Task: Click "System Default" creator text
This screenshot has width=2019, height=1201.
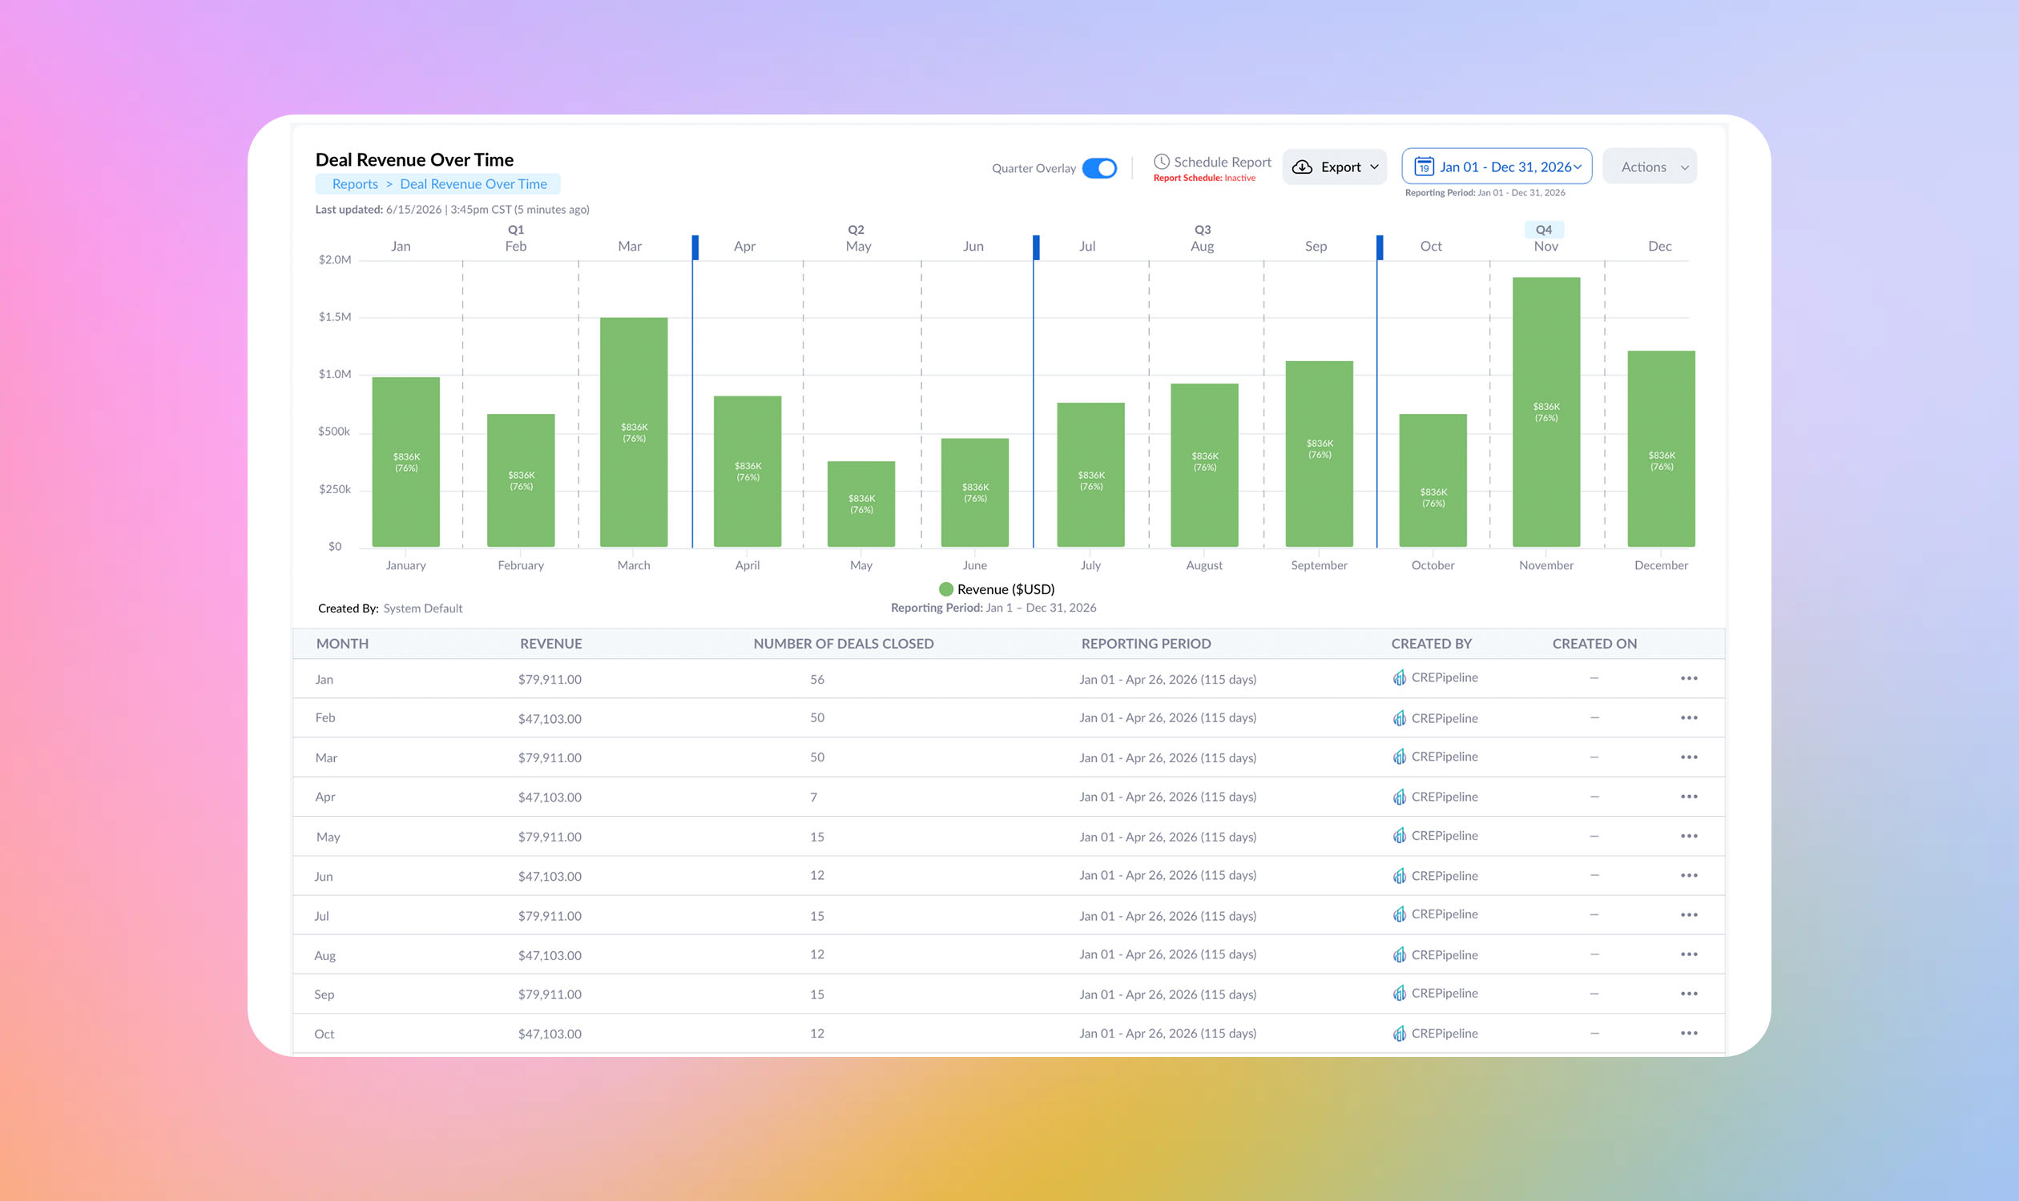Action: pos(423,608)
